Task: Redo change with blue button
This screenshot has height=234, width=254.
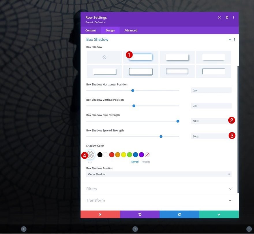Action: tap(179, 215)
